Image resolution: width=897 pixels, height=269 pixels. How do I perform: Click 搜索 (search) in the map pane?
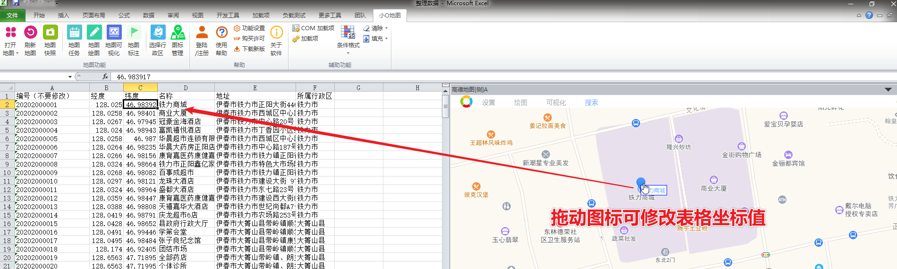click(x=592, y=102)
